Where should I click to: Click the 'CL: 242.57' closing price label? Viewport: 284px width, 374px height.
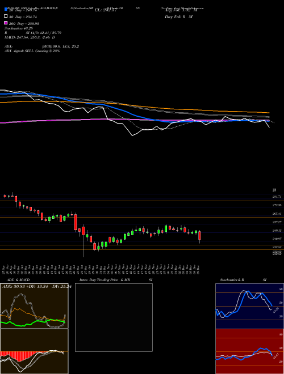coord(106,10)
